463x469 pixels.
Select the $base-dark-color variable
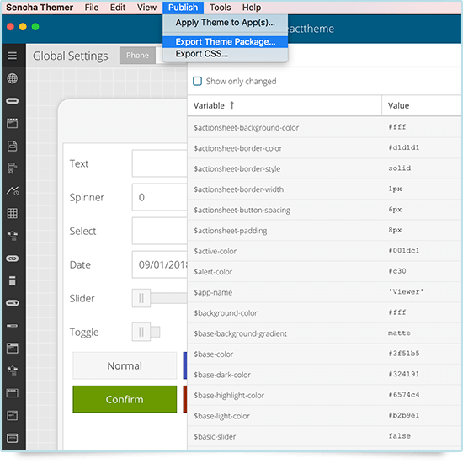point(222,375)
